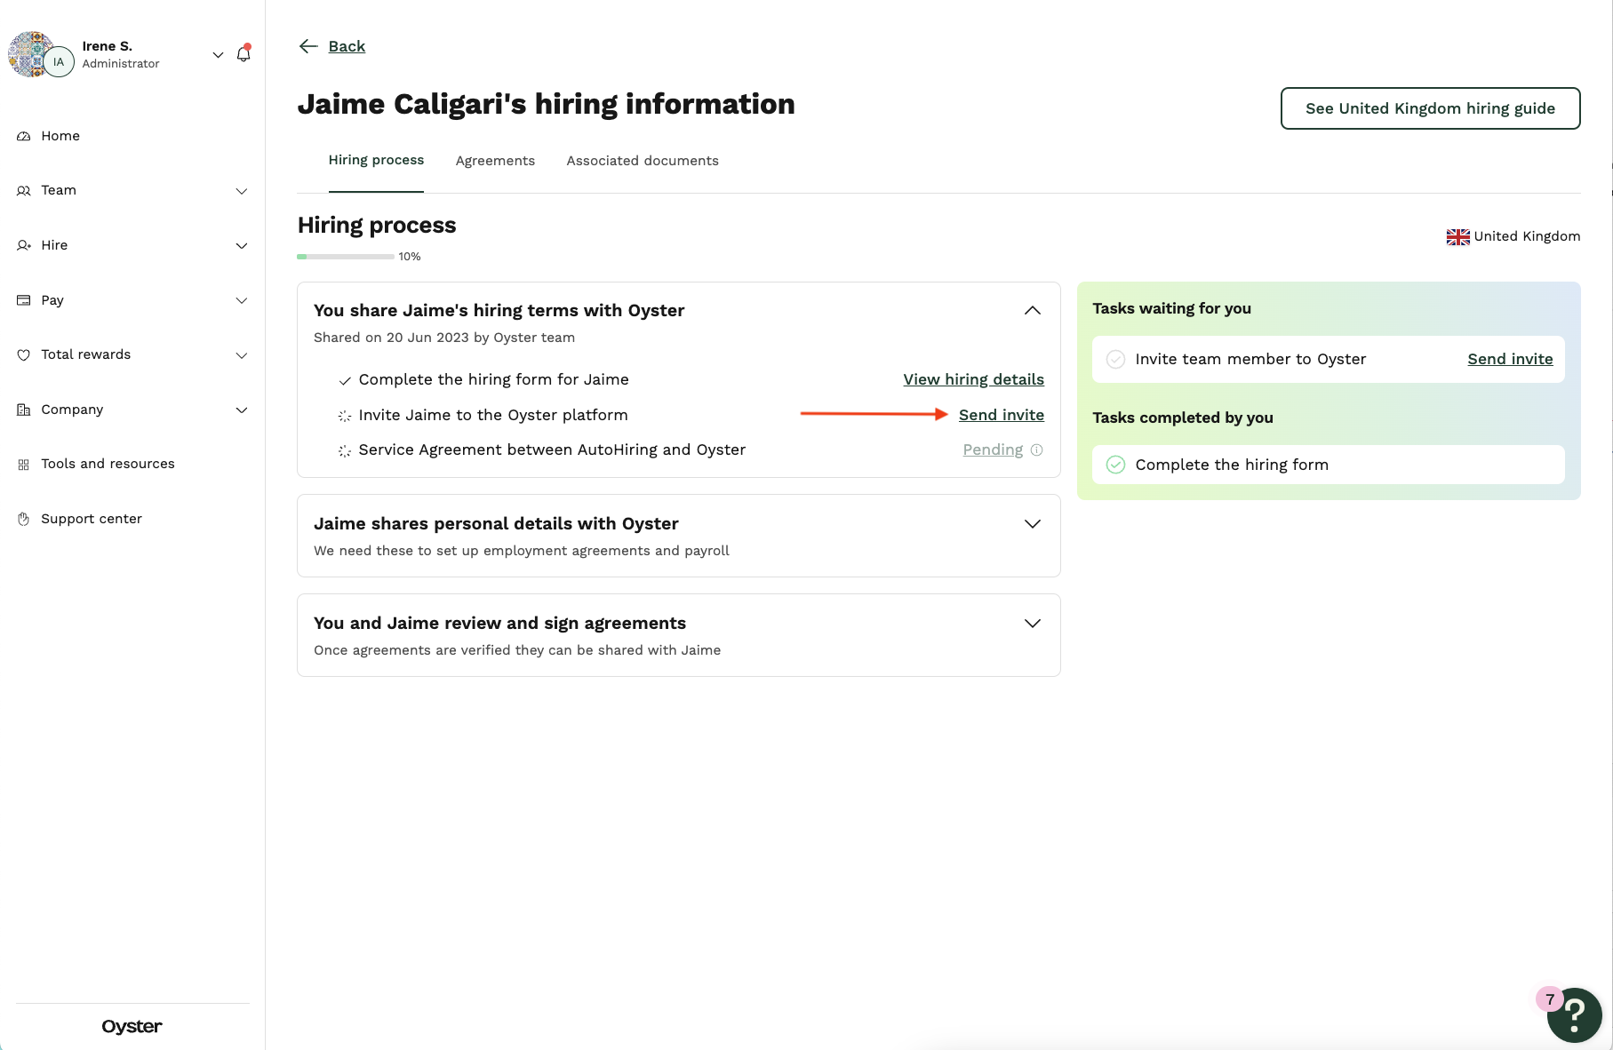
Task: Click the 10% progress label
Action: coord(410,257)
